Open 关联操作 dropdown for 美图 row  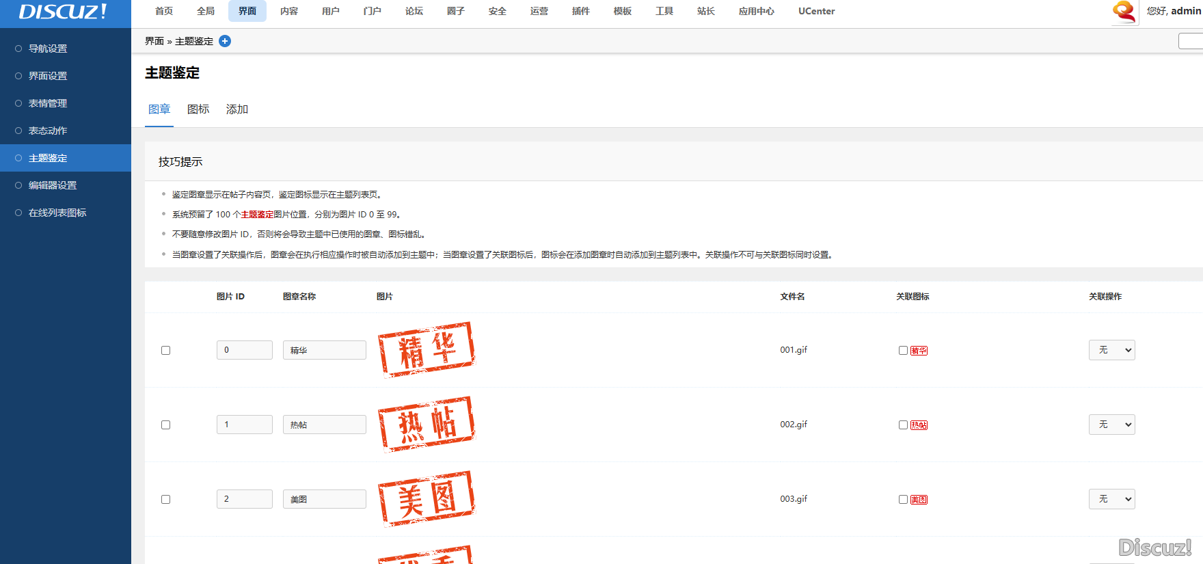pos(1111,499)
